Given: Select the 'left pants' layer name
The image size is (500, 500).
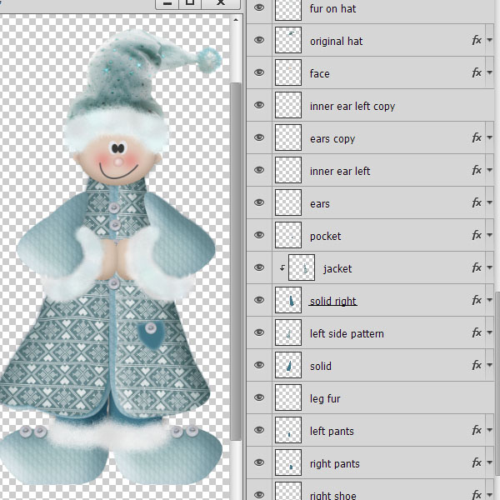Looking at the screenshot, I should (x=332, y=431).
